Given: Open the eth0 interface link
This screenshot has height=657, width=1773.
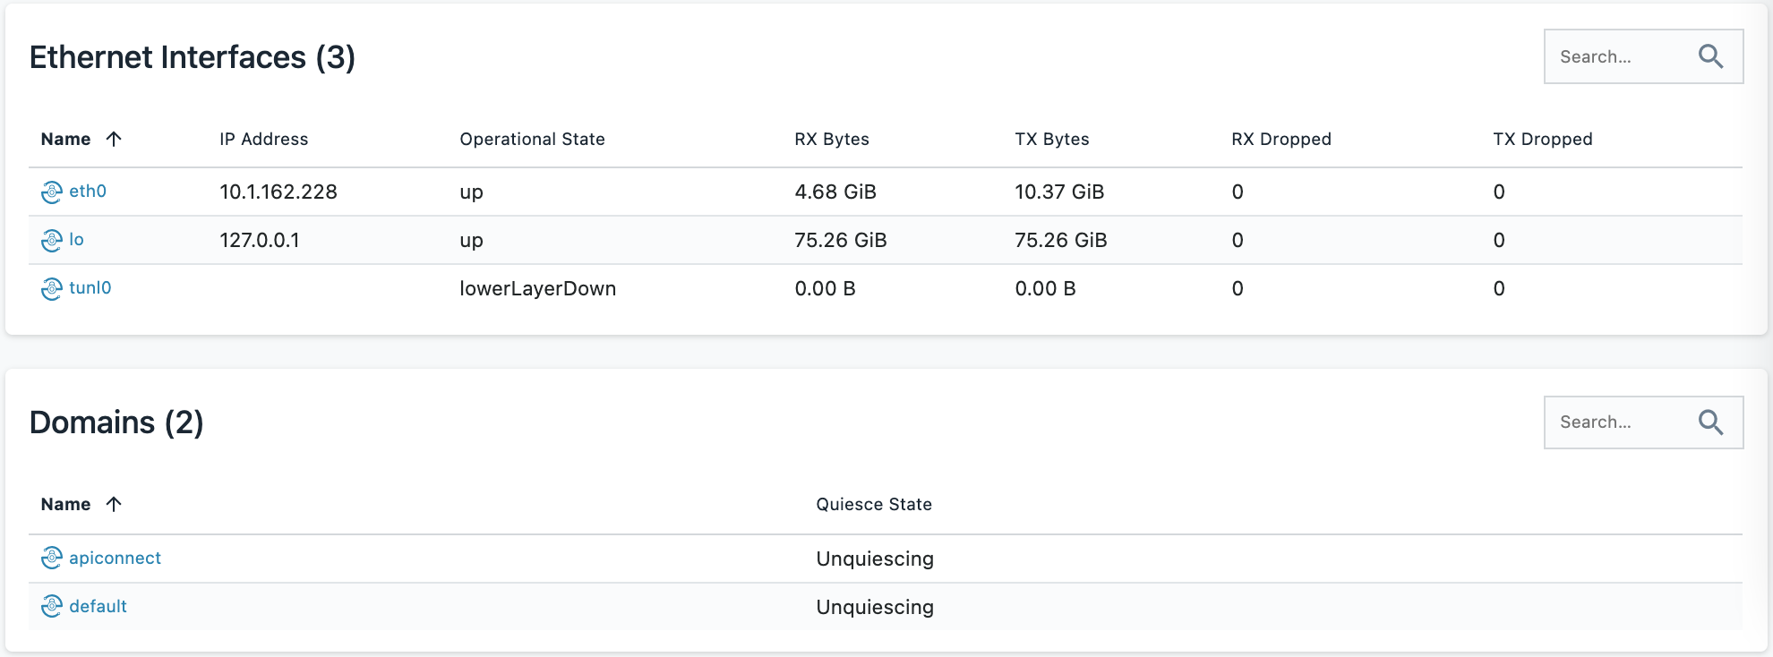Looking at the screenshot, I should tap(88, 191).
